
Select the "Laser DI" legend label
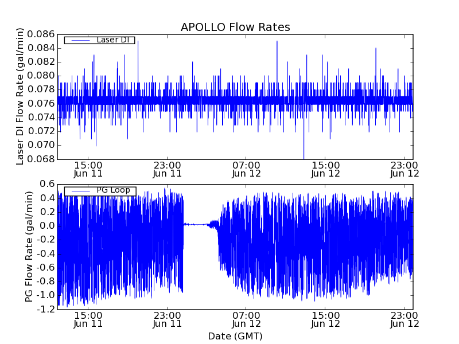click(x=112, y=40)
